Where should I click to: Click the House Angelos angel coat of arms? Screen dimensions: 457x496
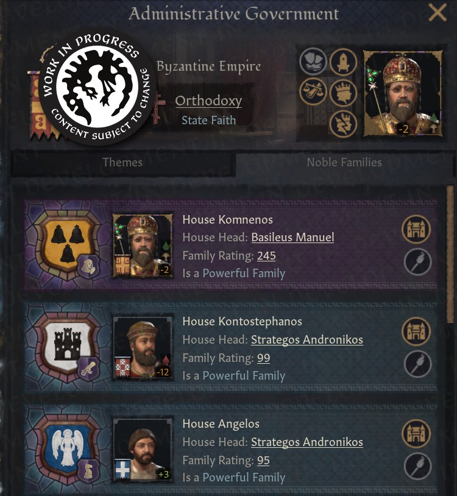pyautogui.click(x=68, y=445)
